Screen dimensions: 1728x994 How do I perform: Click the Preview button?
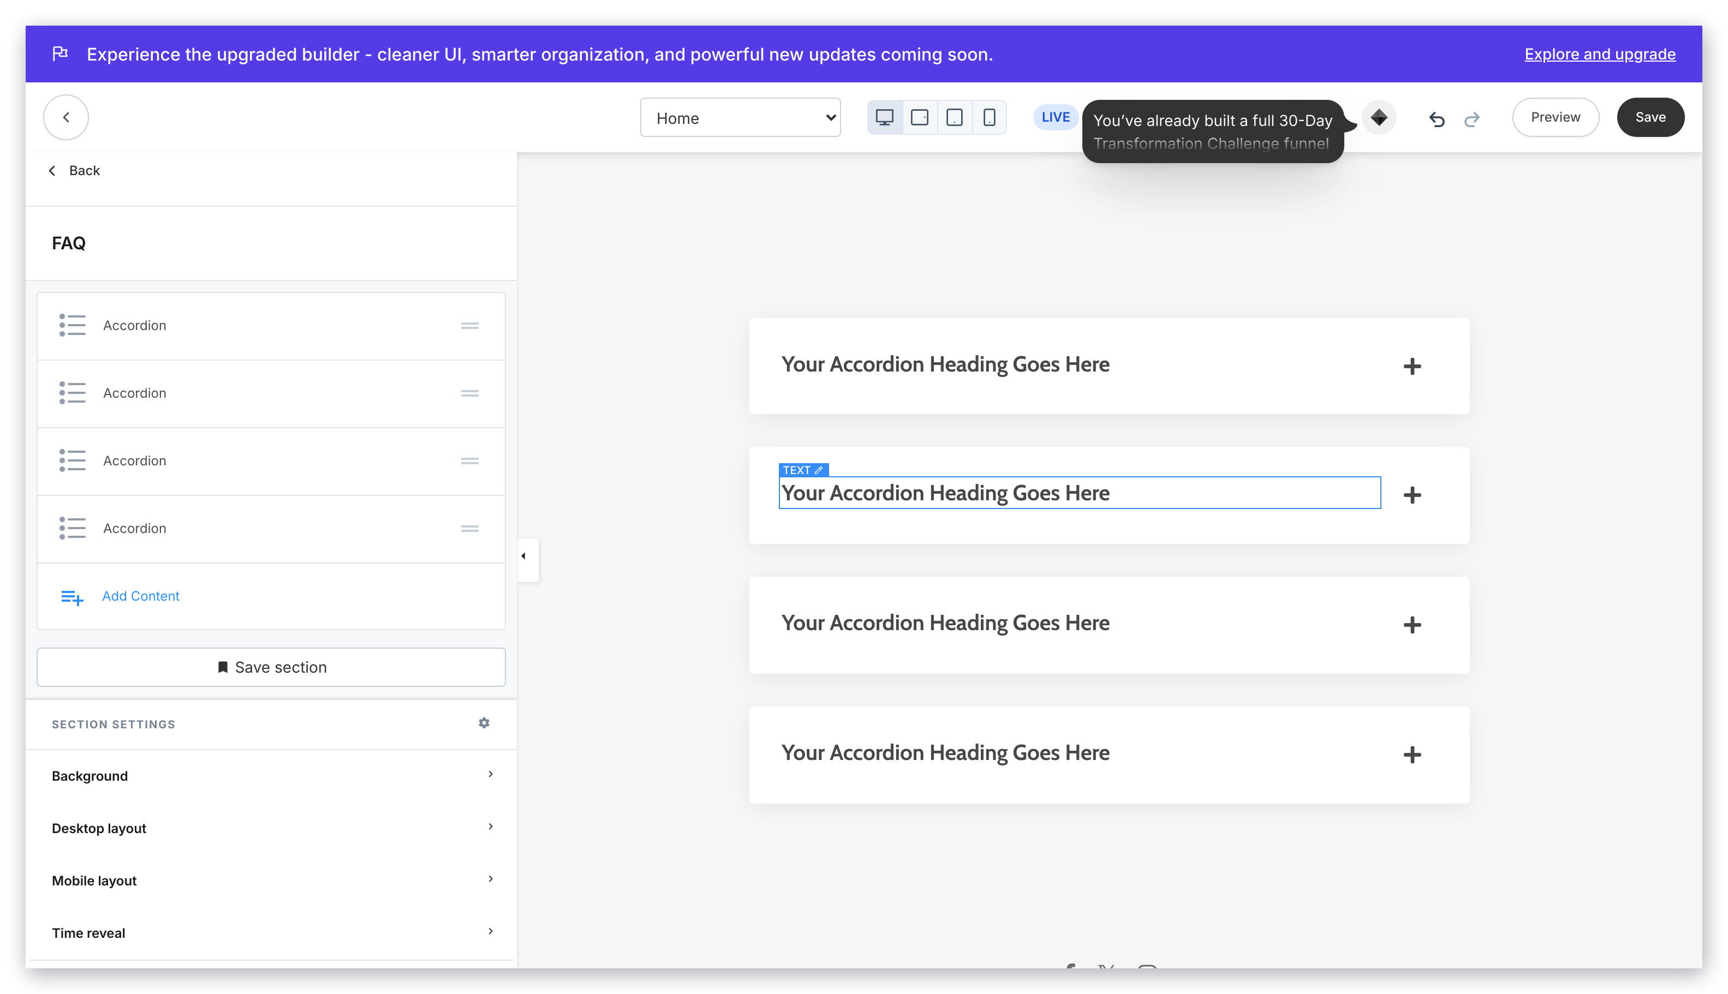coord(1555,117)
